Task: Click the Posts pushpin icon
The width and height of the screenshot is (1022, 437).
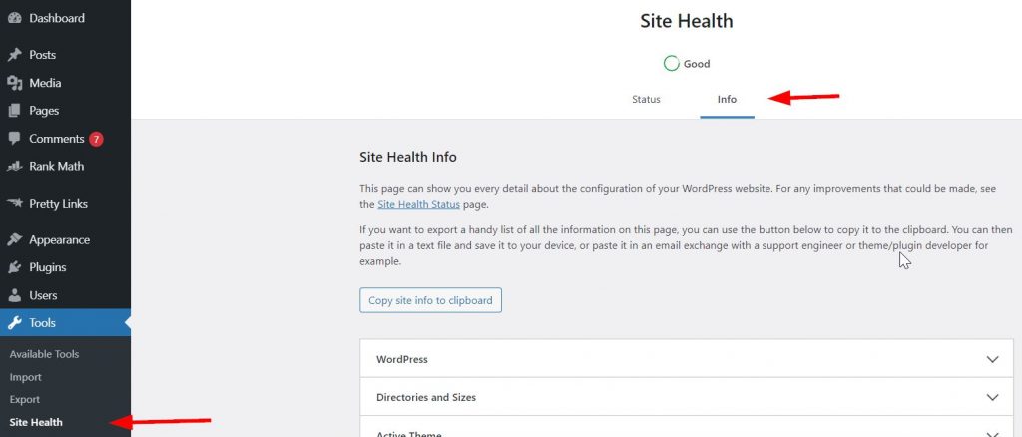Action: coord(14,55)
